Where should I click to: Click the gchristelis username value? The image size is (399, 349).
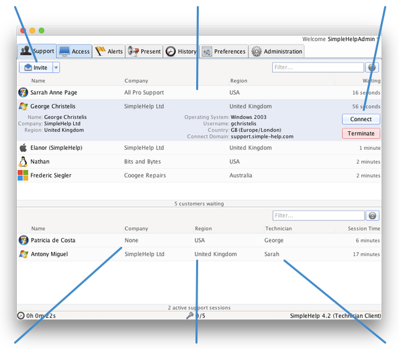coord(244,124)
